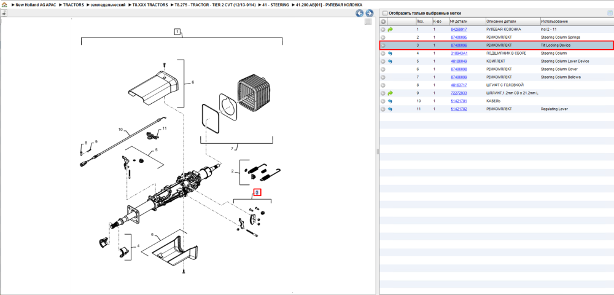Add part 87400095 with its plus icon

coord(383,37)
